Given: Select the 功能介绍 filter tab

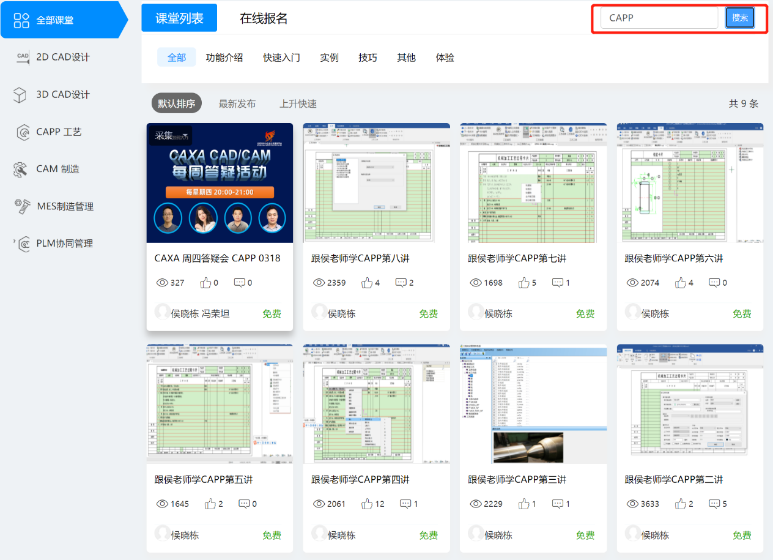Looking at the screenshot, I should [224, 58].
